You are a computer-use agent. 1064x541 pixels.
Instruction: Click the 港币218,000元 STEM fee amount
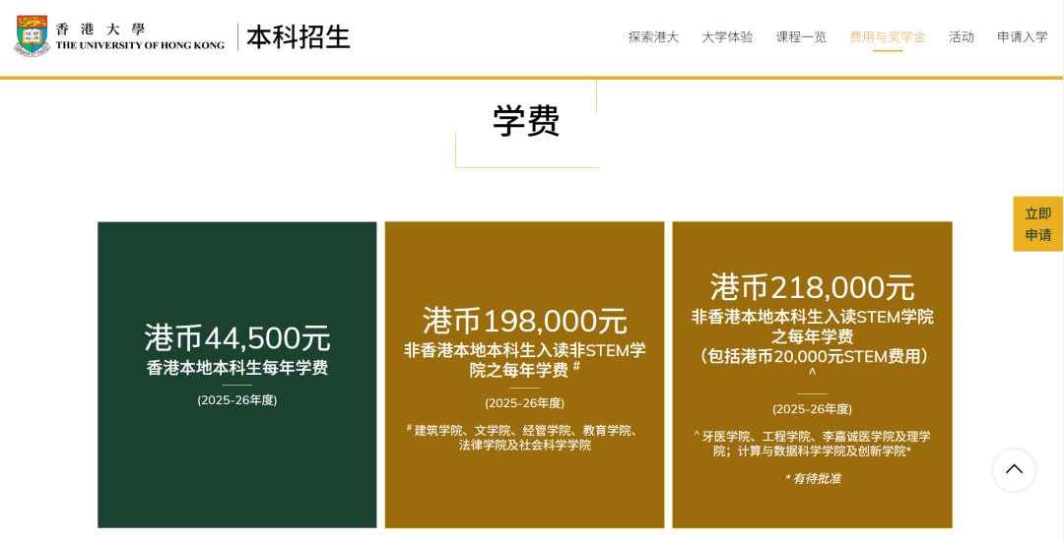tap(812, 287)
